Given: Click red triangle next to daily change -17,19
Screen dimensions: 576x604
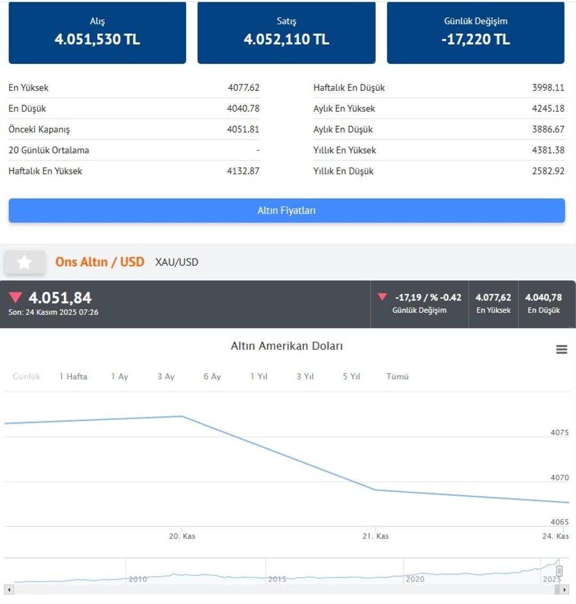Looking at the screenshot, I should click(x=382, y=297).
